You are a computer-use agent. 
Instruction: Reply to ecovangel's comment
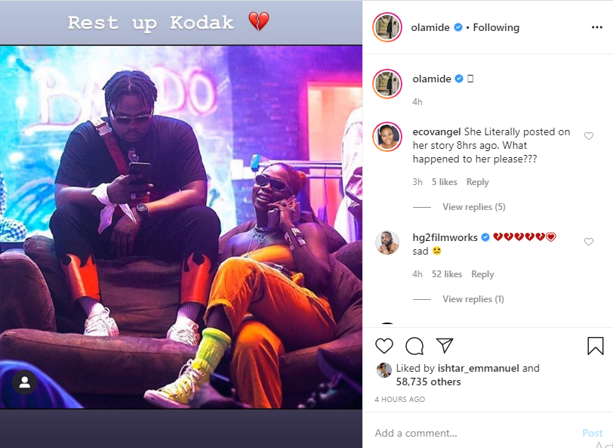477,182
